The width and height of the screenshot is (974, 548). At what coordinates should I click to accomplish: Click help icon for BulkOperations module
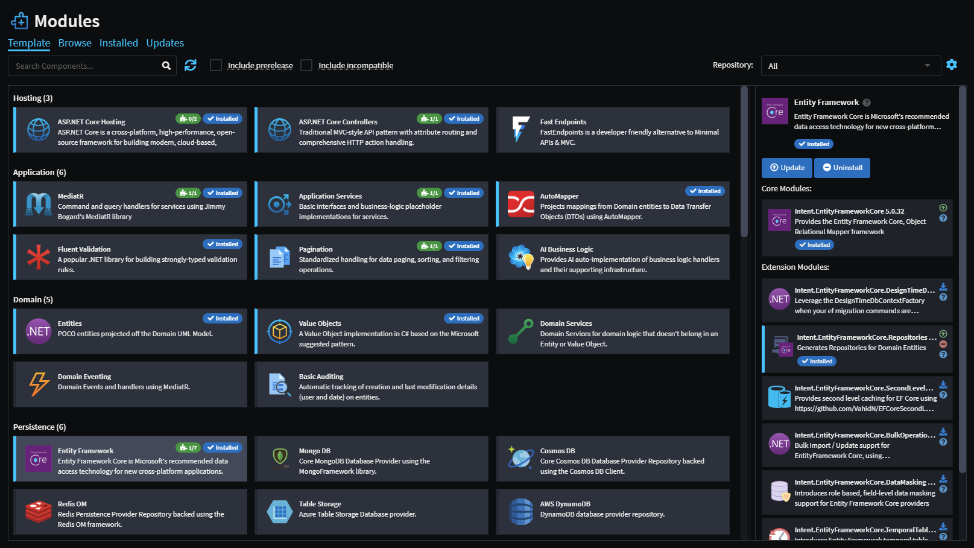(x=943, y=442)
